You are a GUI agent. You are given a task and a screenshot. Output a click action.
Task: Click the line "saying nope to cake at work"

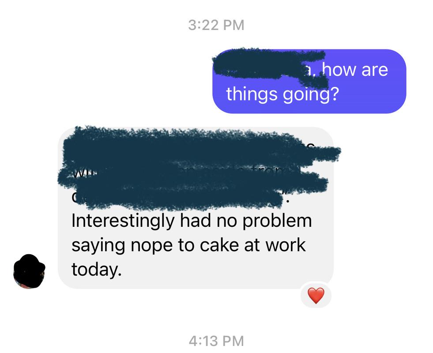[x=188, y=245]
